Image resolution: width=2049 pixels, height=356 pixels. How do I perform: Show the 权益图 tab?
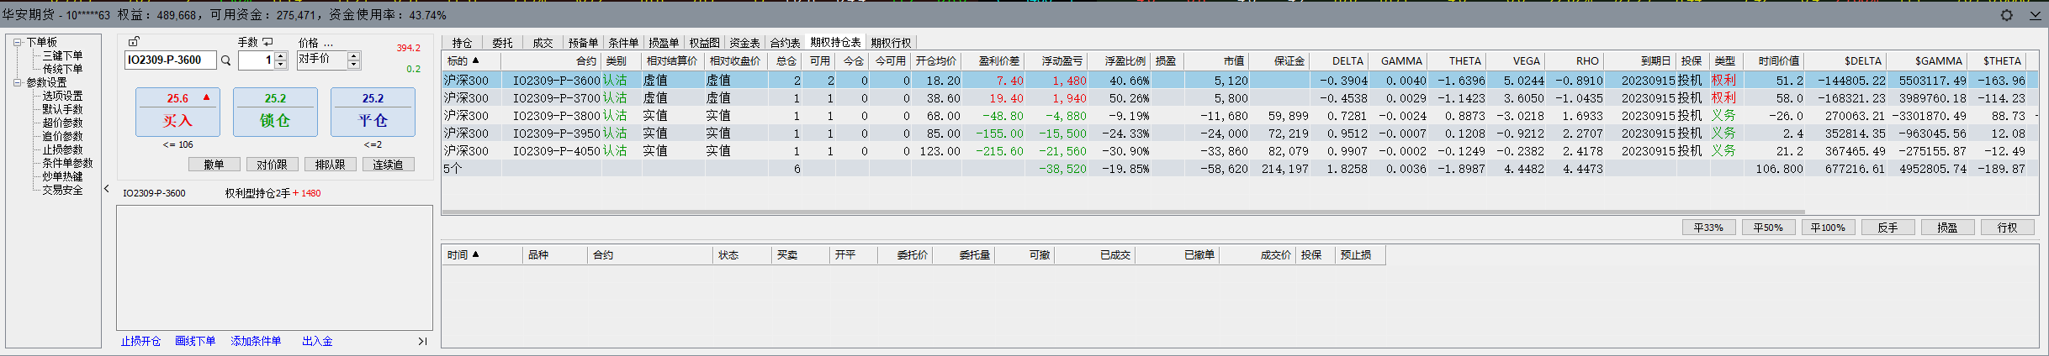(704, 43)
